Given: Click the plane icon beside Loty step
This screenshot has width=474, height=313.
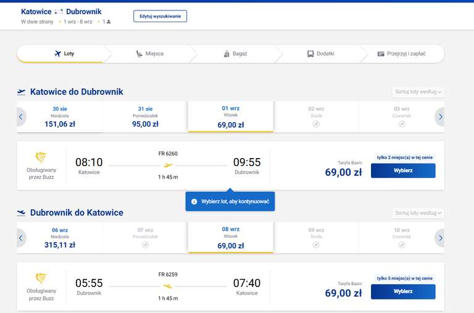Looking at the screenshot, I should 57,54.
